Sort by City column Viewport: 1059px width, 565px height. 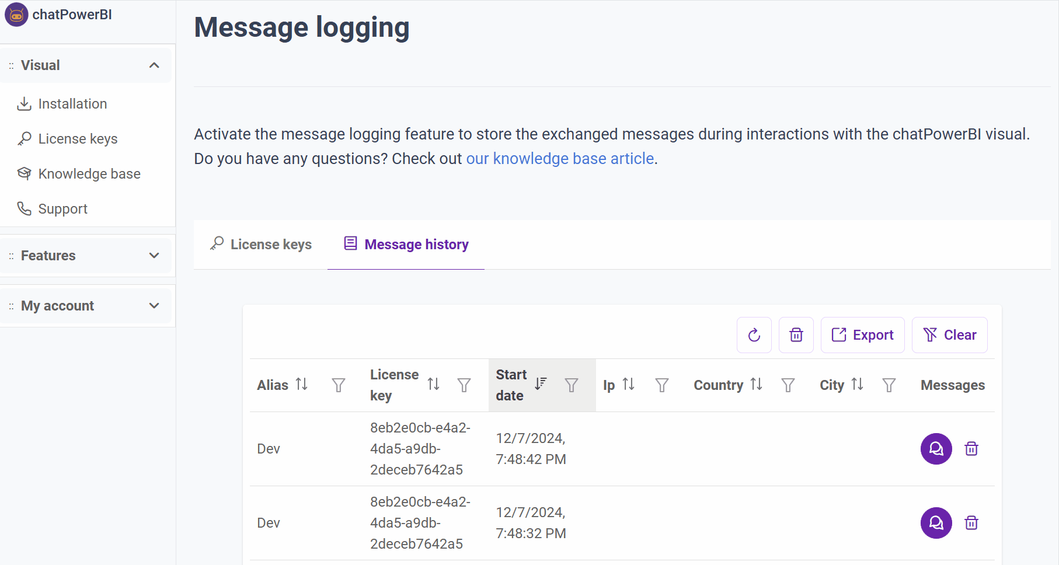(x=857, y=384)
